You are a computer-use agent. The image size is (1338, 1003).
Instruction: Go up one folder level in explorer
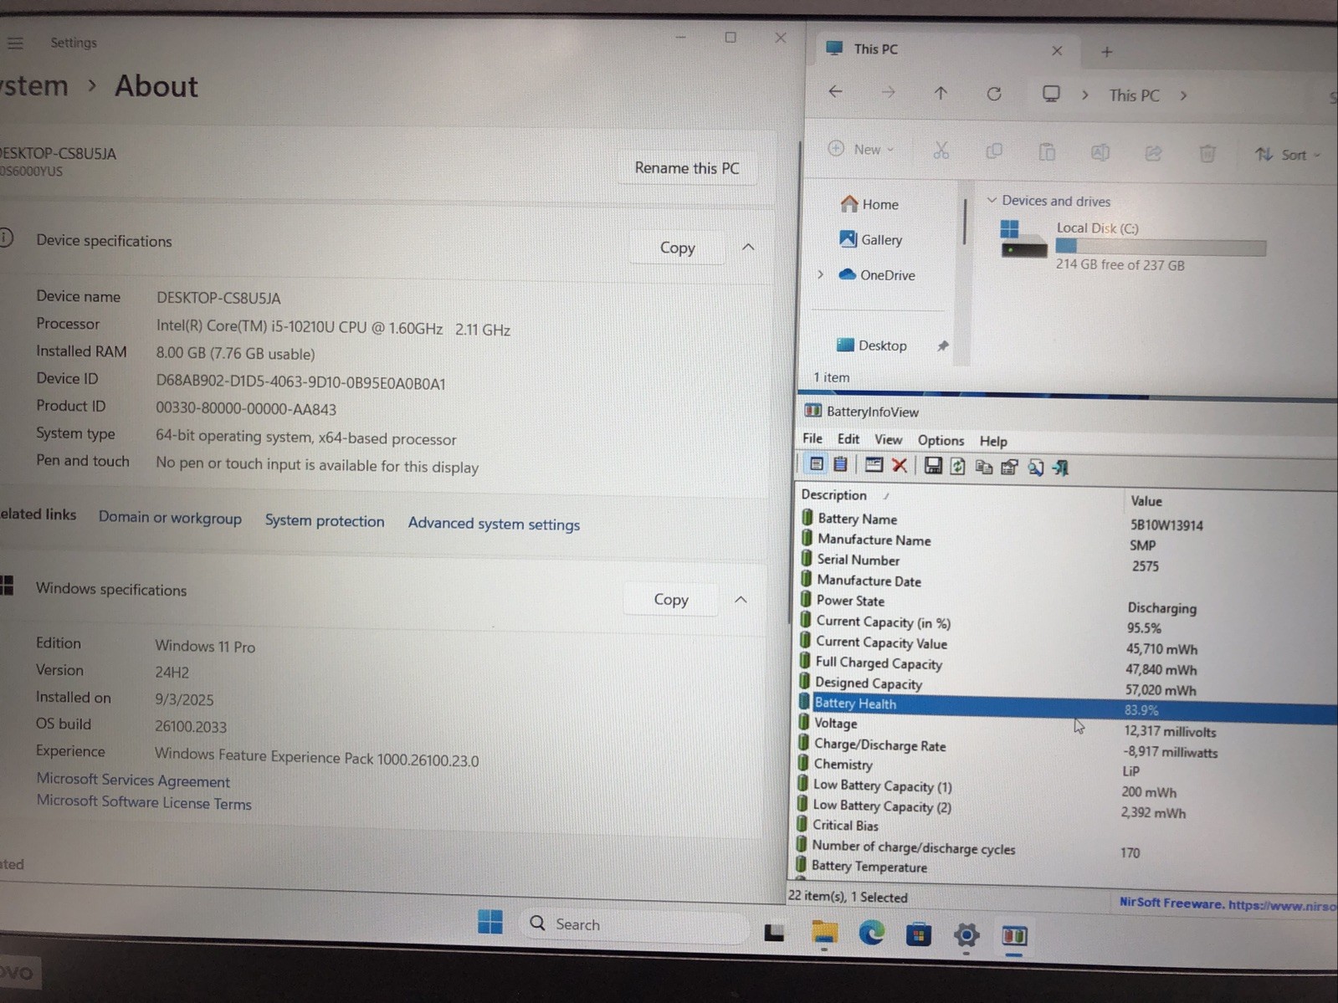(941, 93)
